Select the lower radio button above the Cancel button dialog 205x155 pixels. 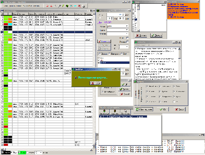pos(102,92)
